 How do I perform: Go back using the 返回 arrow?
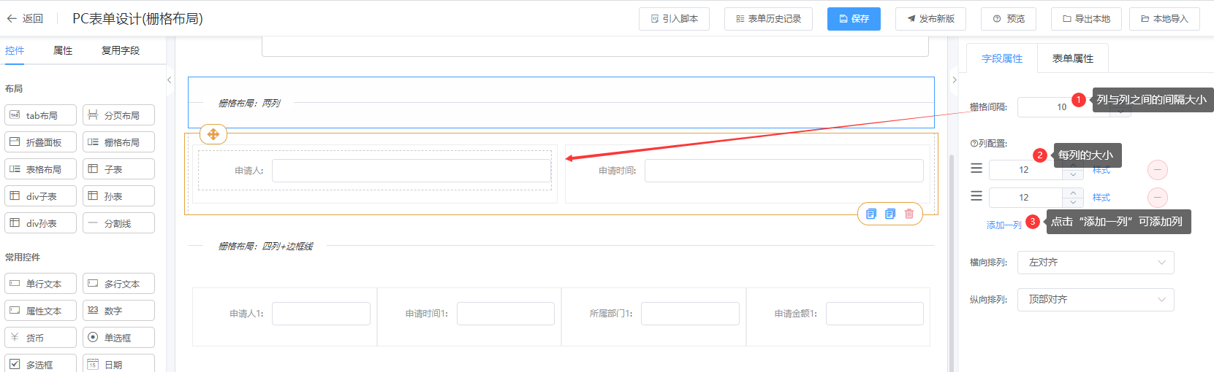pos(25,18)
